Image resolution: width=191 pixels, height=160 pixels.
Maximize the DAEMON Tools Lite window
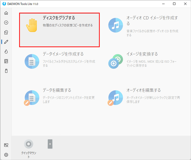tap(174, 4)
